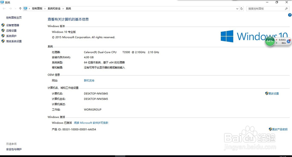Open 高级系统设置 from the sidebar

[14, 41]
